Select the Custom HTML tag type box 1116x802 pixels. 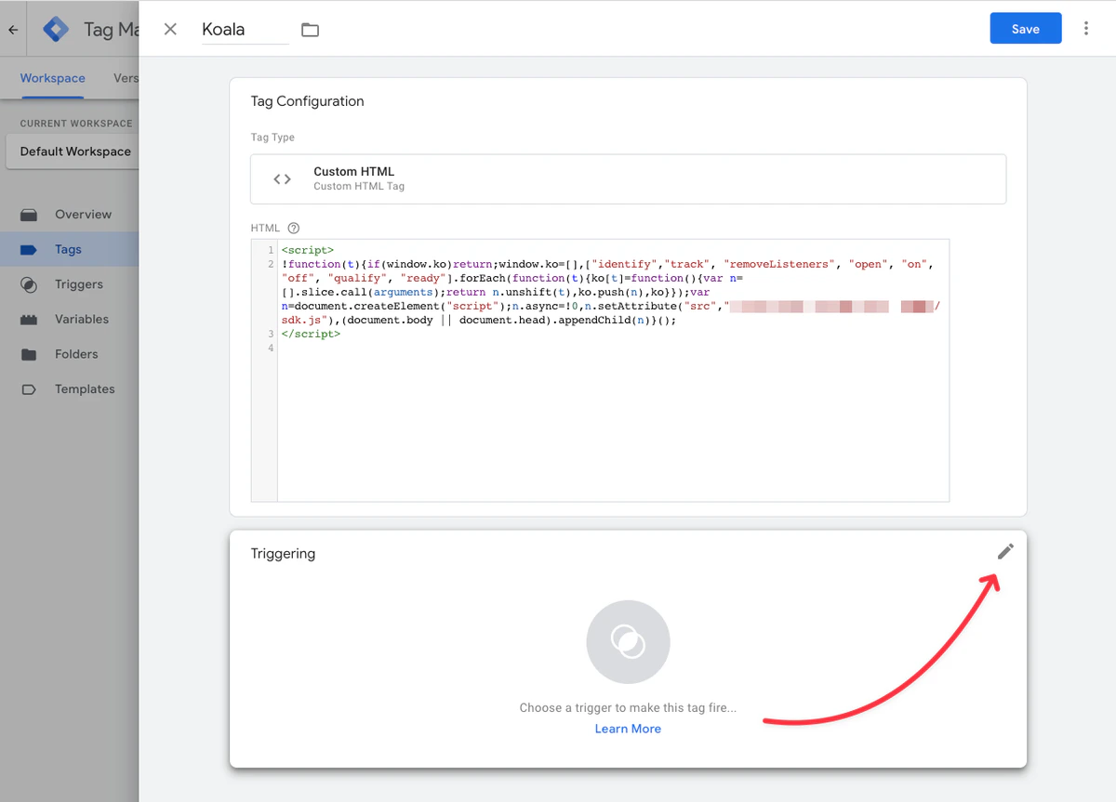628,178
